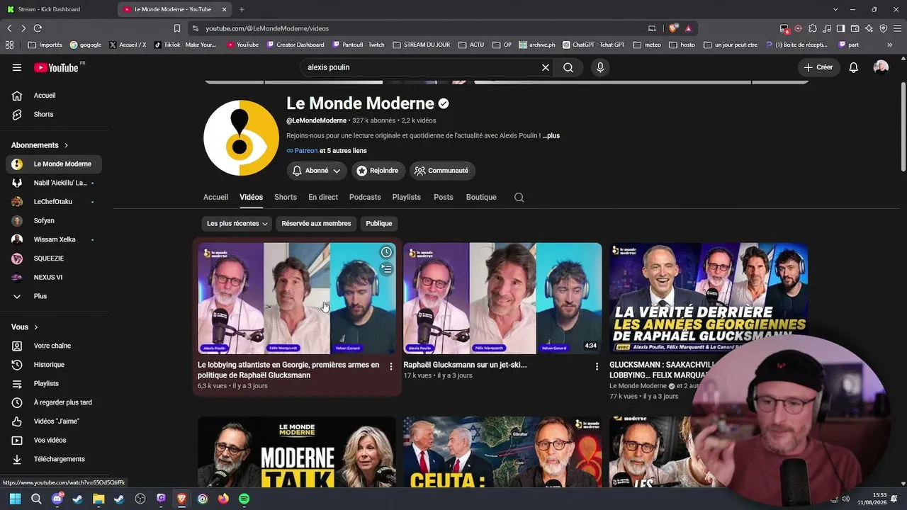Expand the channel description with ...plus
This screenshot has width=907, height=510.
tap(551, 135)
